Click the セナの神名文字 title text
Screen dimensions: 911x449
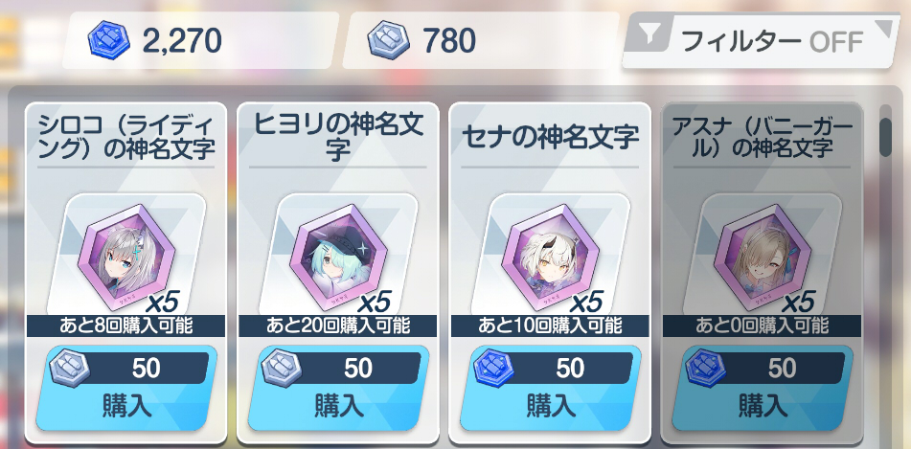click(x=550, y=137)
